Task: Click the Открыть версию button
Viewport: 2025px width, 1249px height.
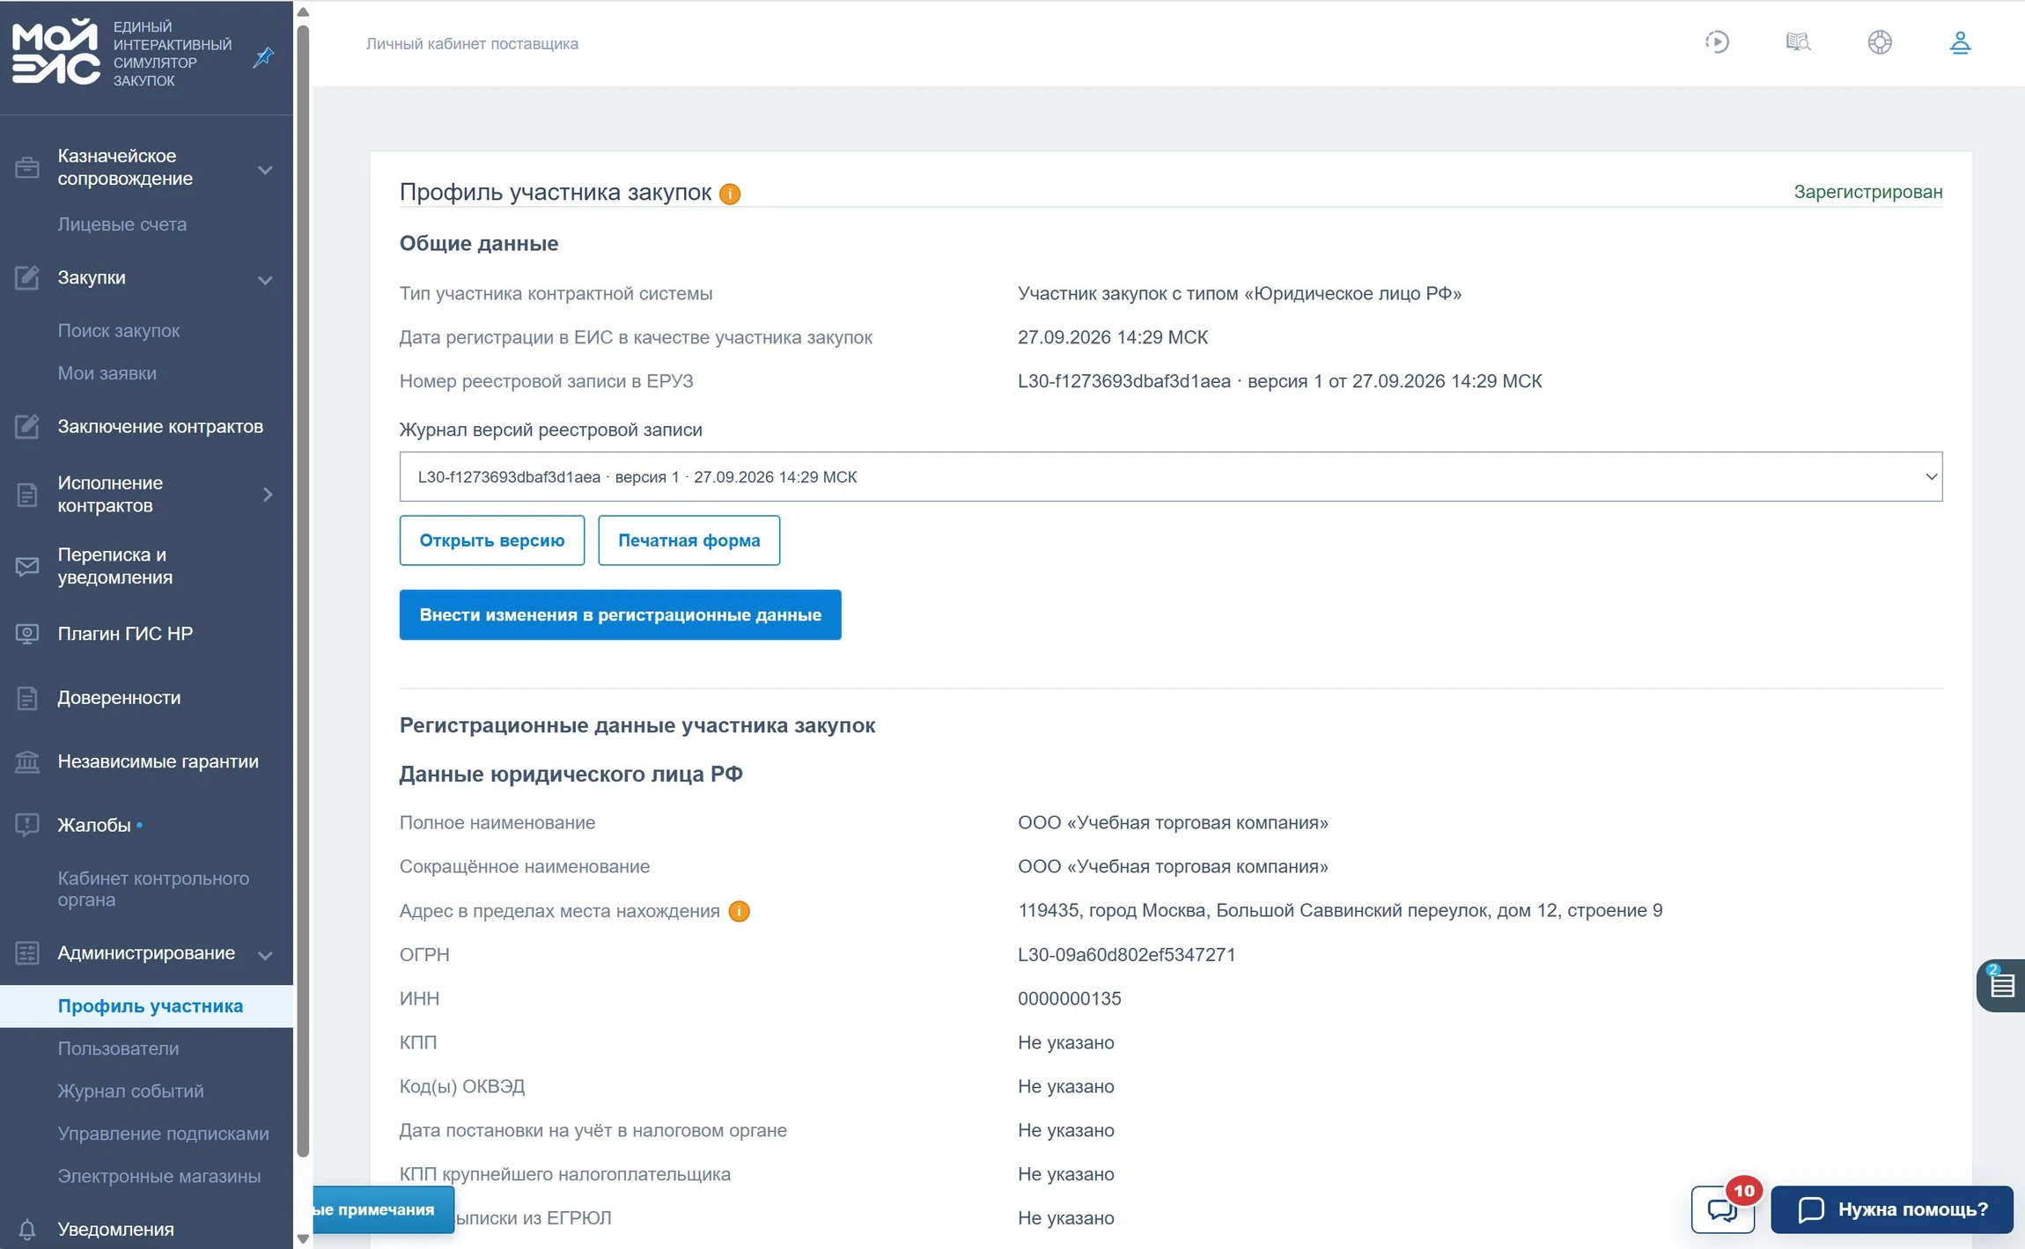Action: [492, 540]
